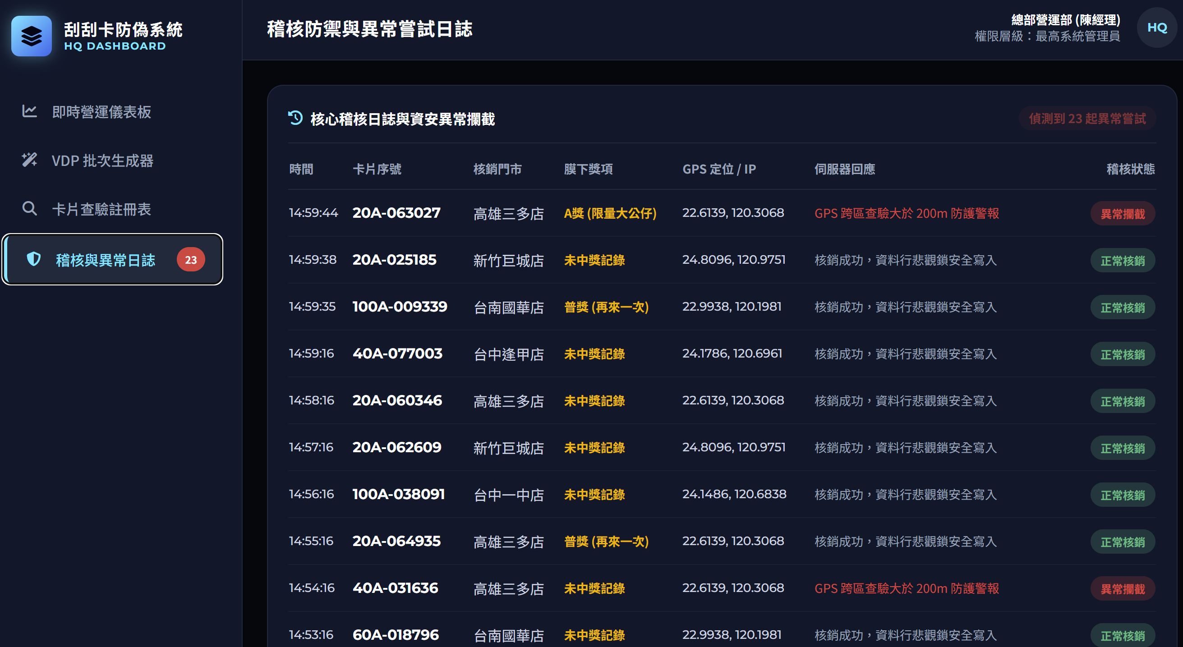Click the 時間 column header
The width and height of the screenshot is (1183, 647).
pyautogui.click(x=301, y=169)
